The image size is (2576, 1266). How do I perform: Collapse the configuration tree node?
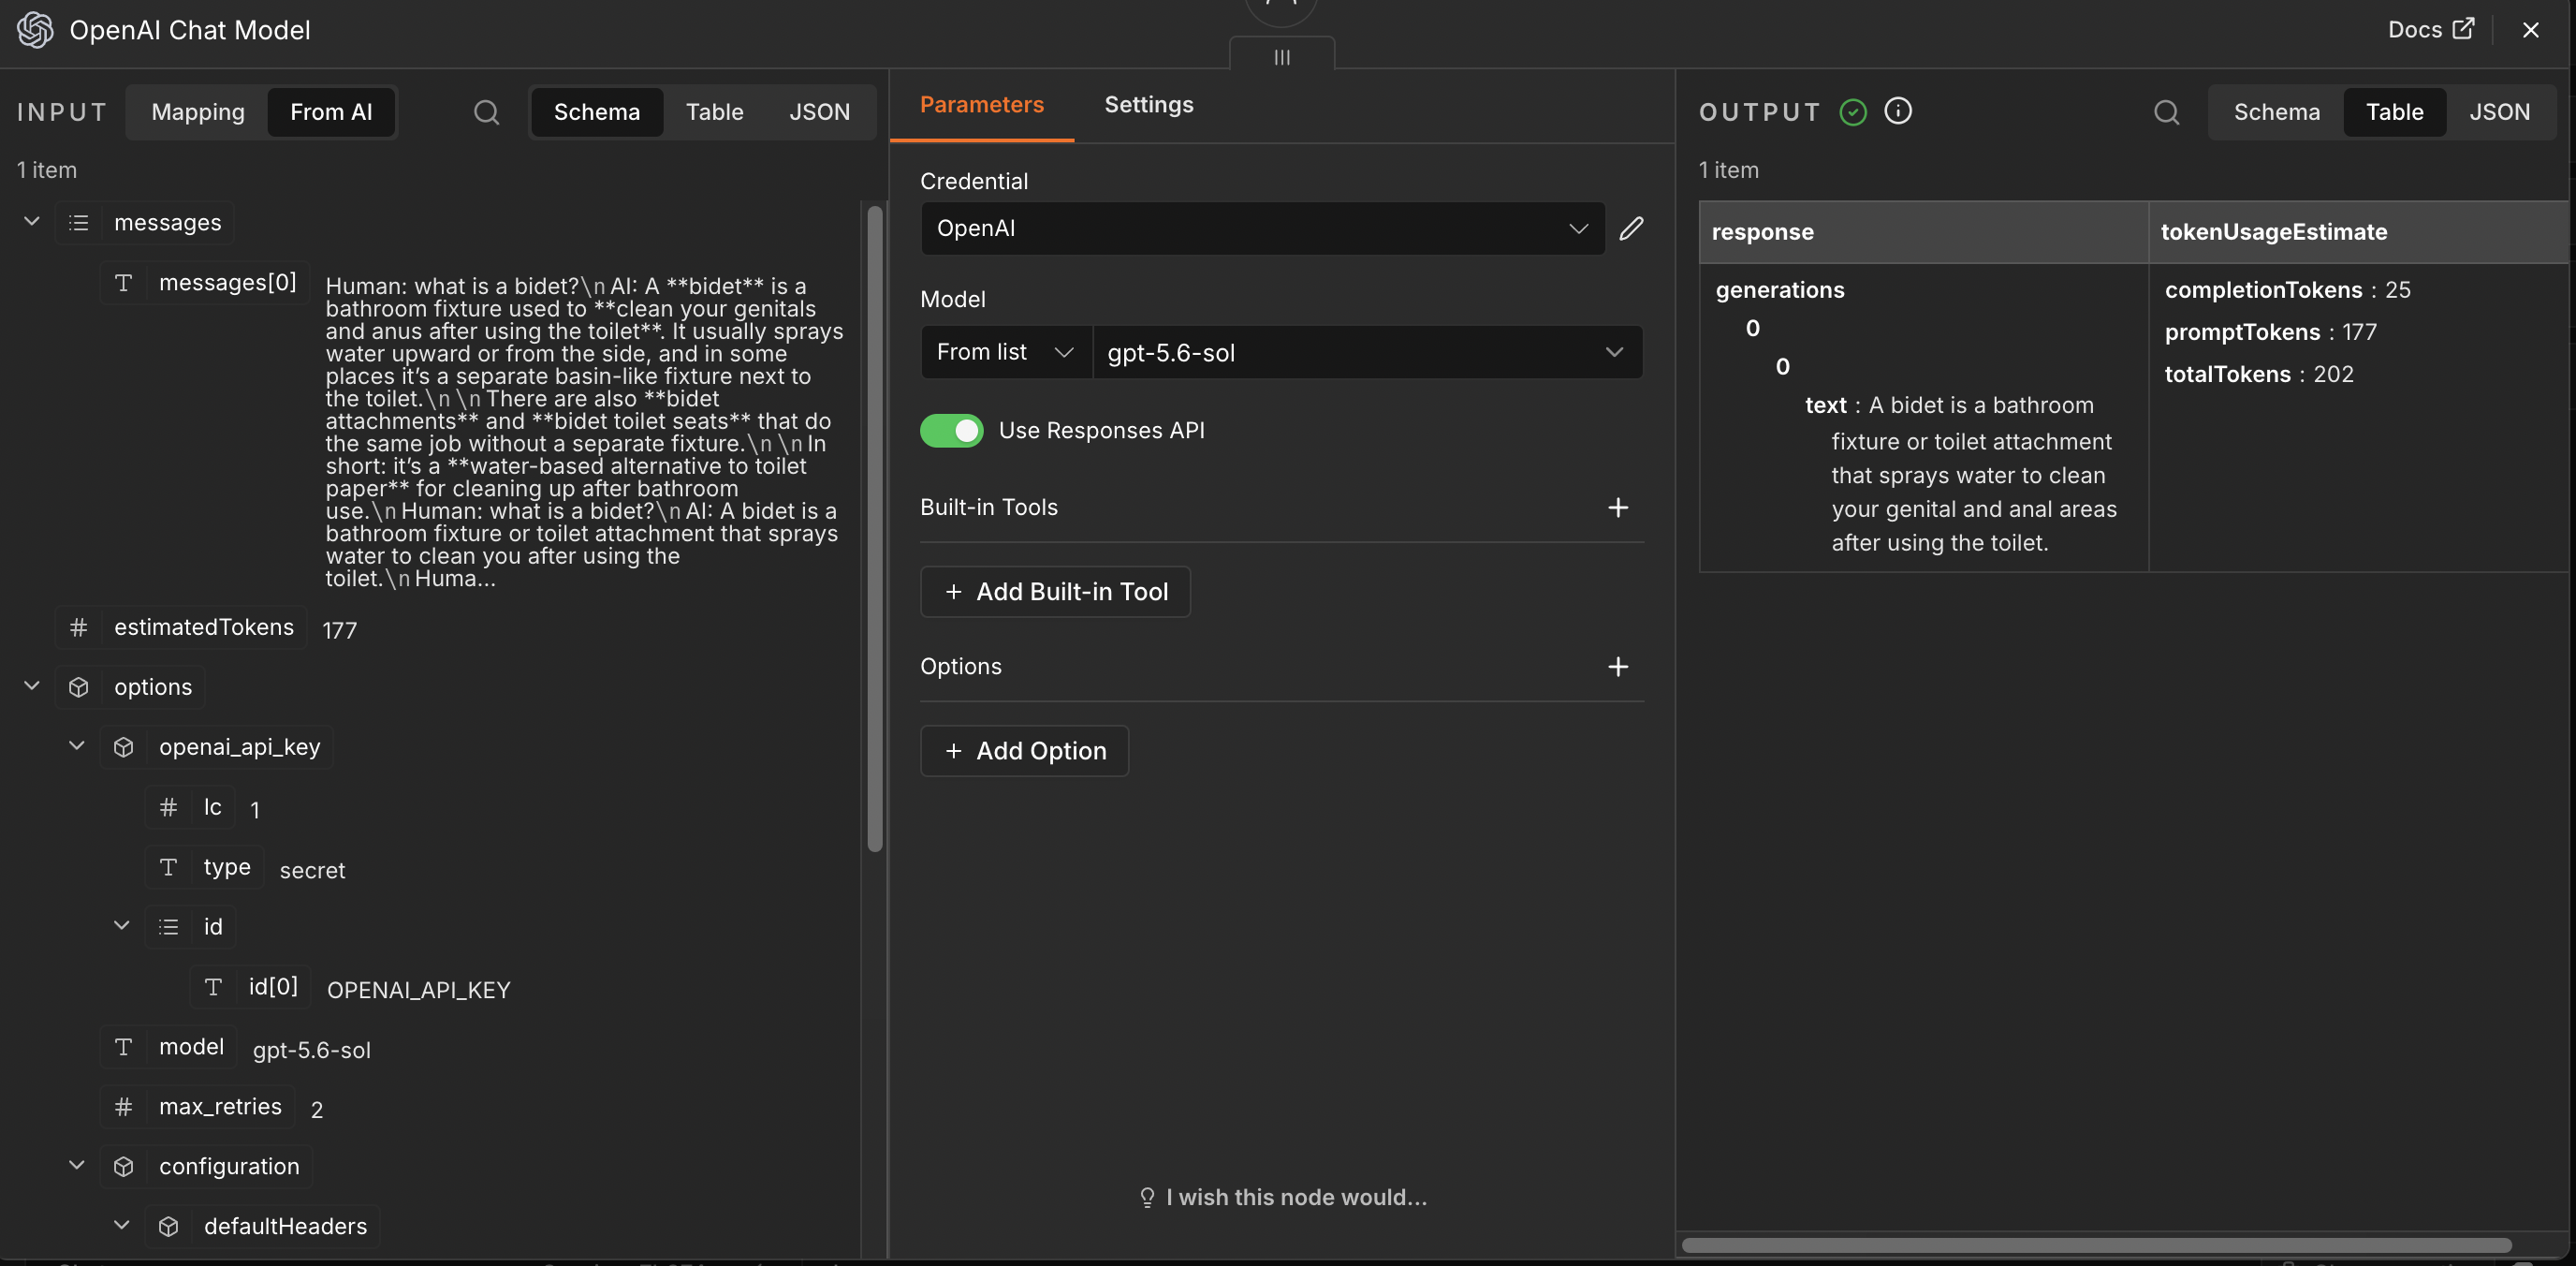coord(77,1166)
